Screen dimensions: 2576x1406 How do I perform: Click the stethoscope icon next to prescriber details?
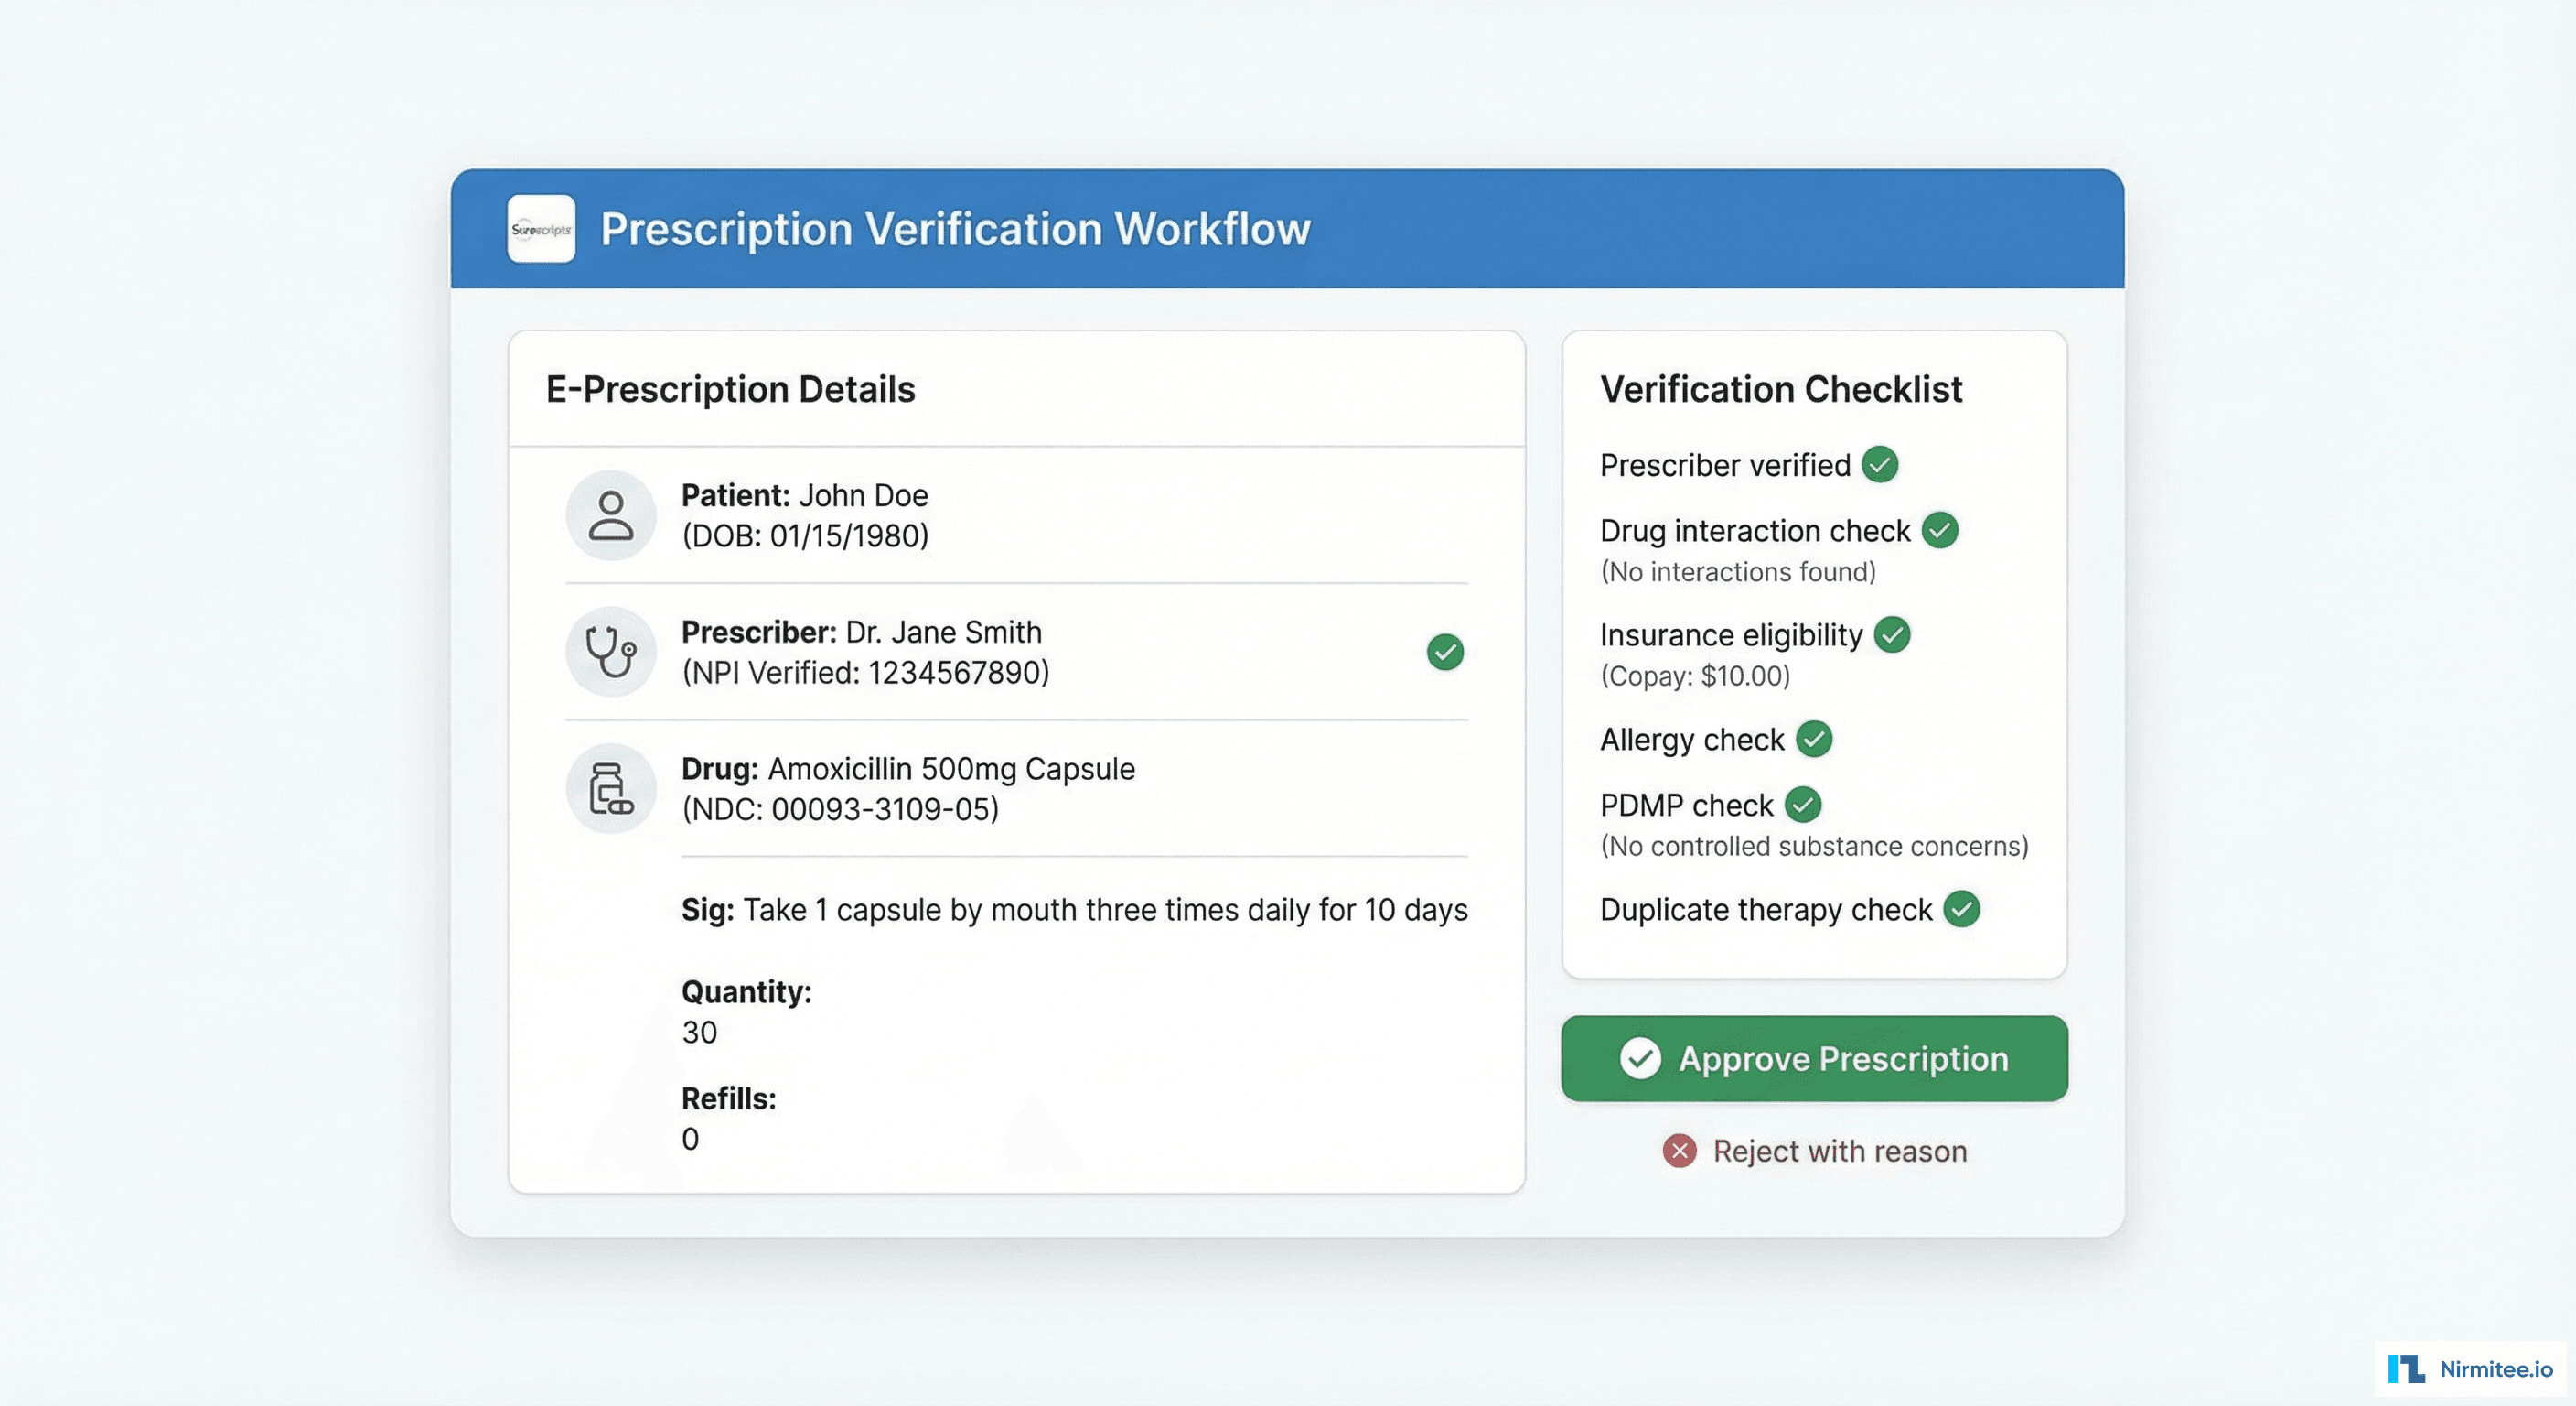(x=611, y=652)
